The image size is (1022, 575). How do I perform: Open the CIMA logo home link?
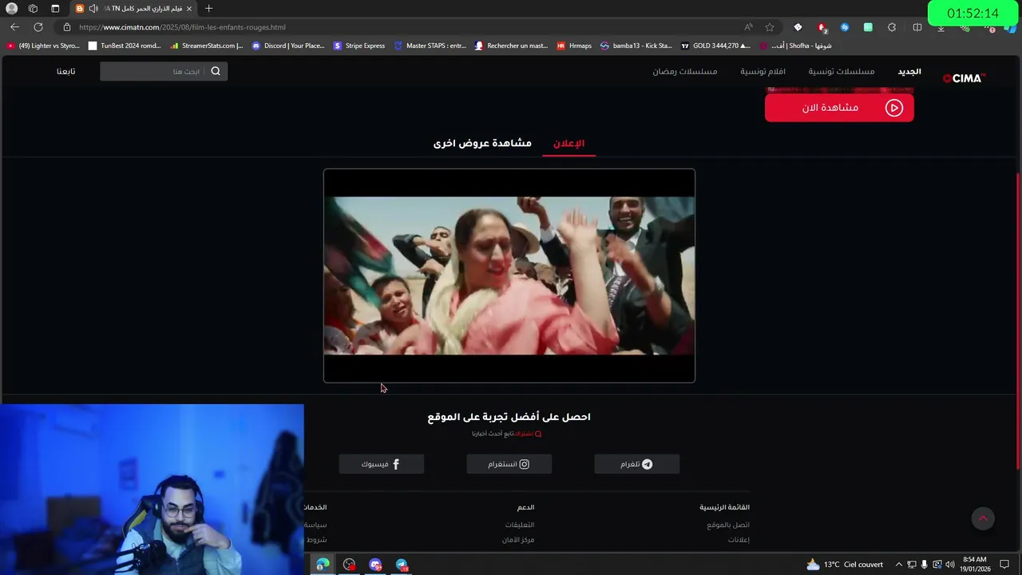point(964,78)
